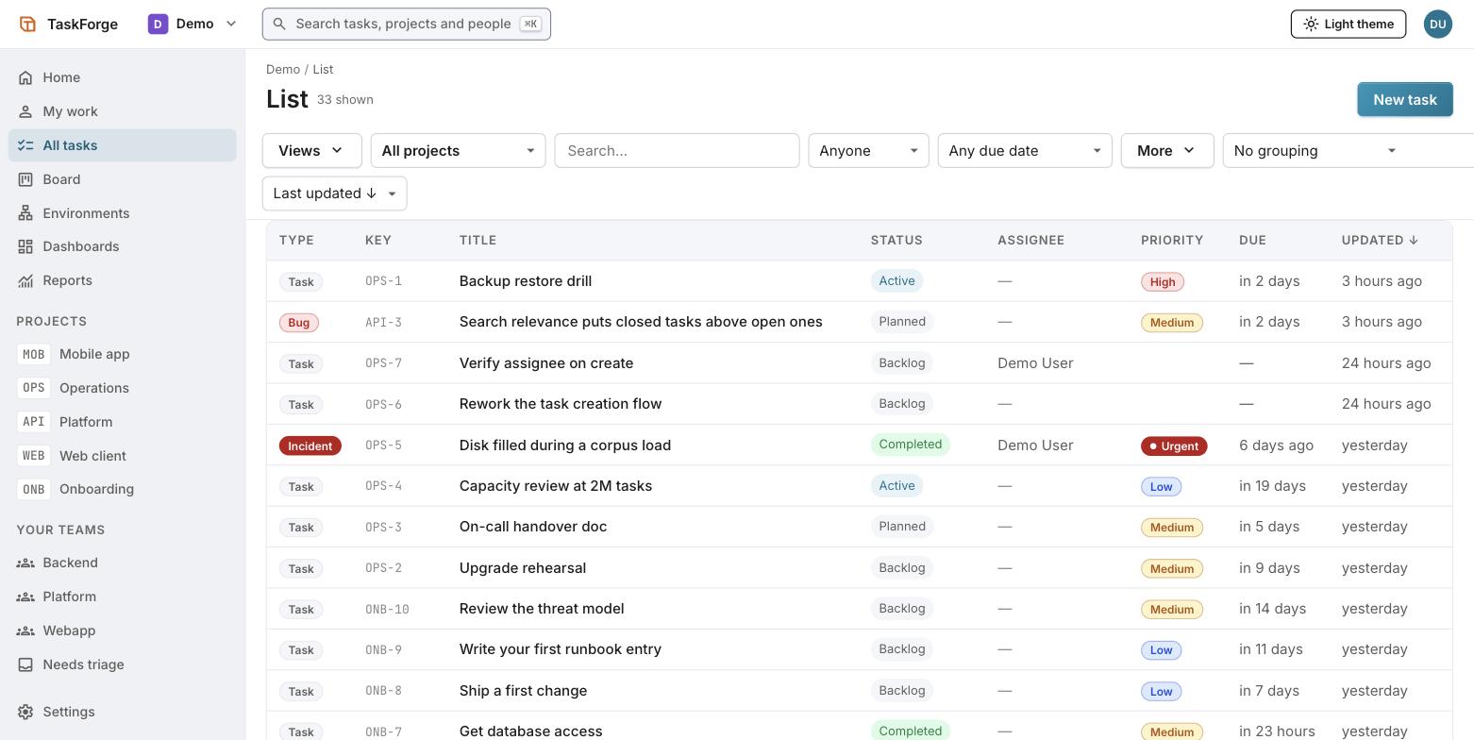
Task: Go to My work
Action: click(x=123, y=111)
